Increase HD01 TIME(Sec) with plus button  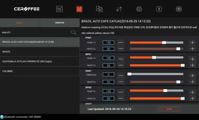[193, 76]
